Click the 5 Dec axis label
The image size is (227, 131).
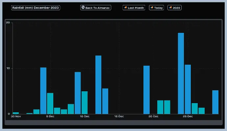point(50,117)
